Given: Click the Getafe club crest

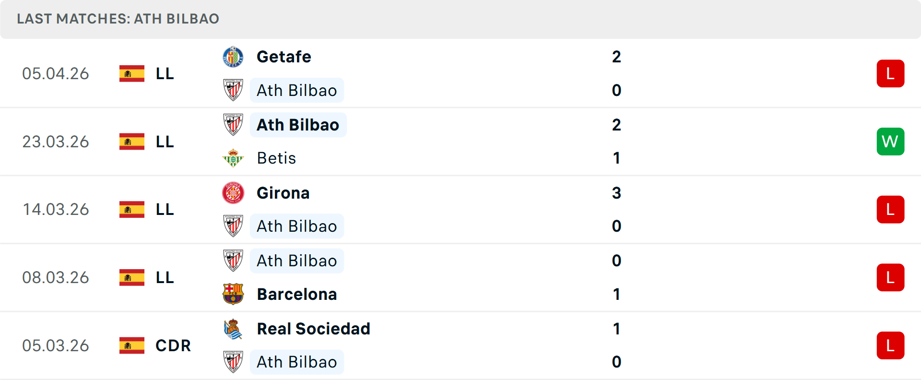Looking at the screenshot, I should 234,56.
